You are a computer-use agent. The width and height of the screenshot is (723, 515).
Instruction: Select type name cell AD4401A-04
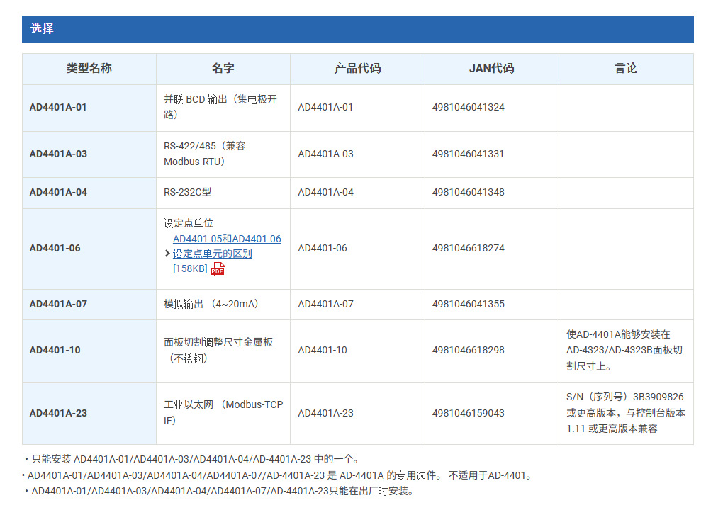(89, 193)
